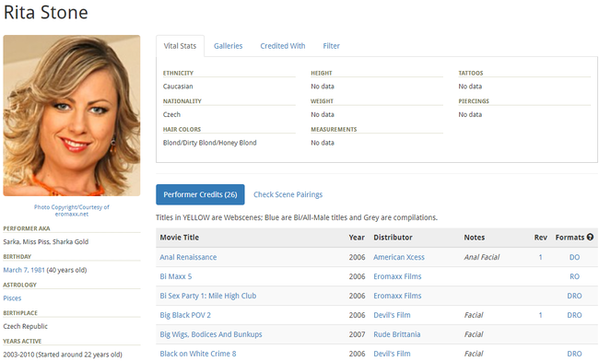Open the Pisces astrology link
The height and width of the screenshot is (361, 599).
pos(12,298)
